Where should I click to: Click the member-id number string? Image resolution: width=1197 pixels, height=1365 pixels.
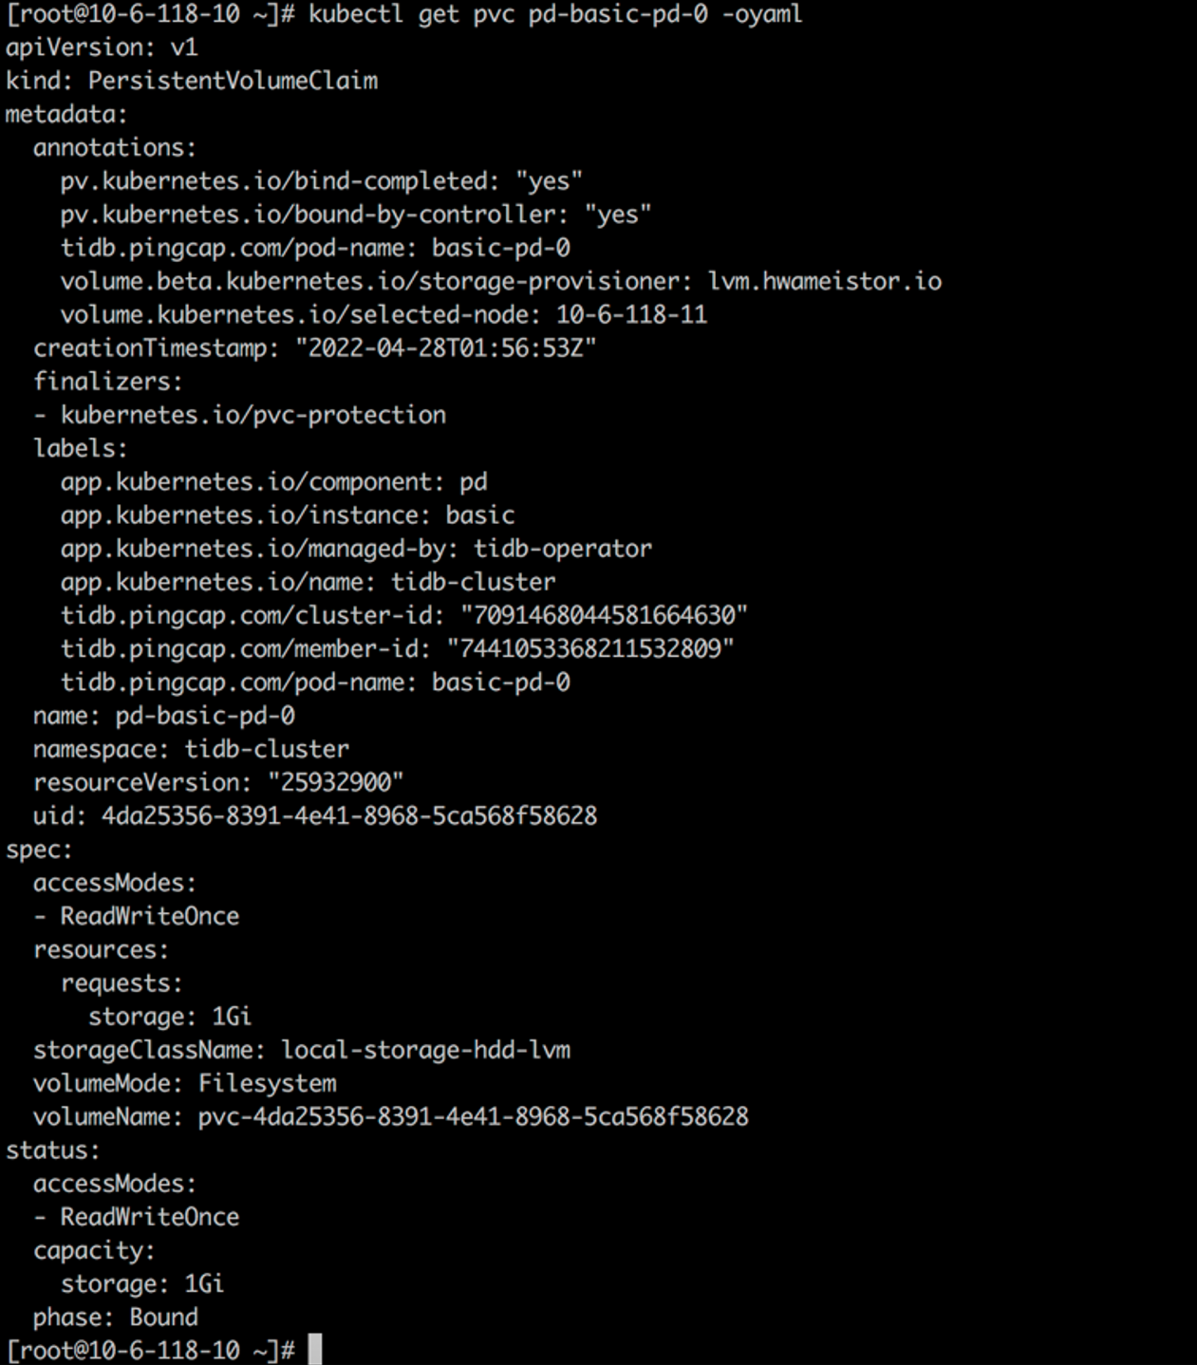(590, 648)
